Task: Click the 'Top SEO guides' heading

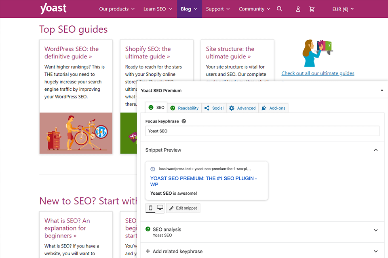Action: tap(74, 29)
